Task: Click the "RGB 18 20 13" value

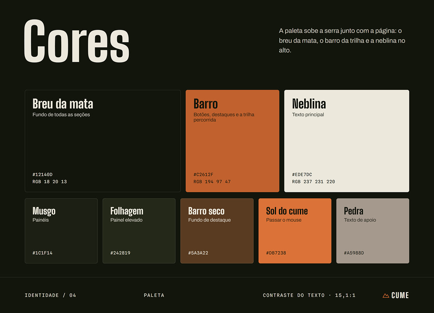Action: point(50,182)
